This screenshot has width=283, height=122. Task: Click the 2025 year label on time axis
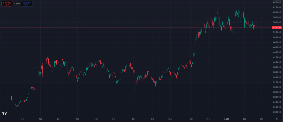tap(226, 119)
